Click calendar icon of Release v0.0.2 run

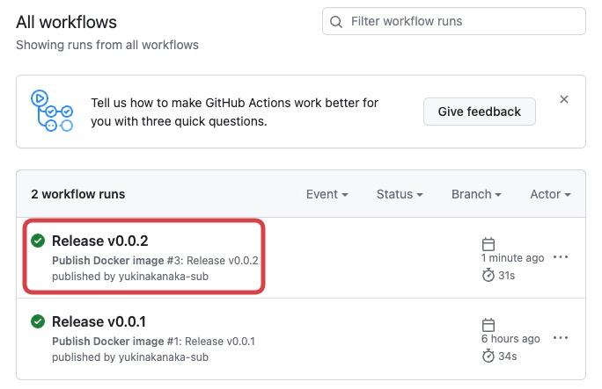pos(489,243)
